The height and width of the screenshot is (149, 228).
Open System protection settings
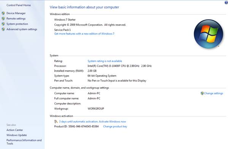(17, 24)
